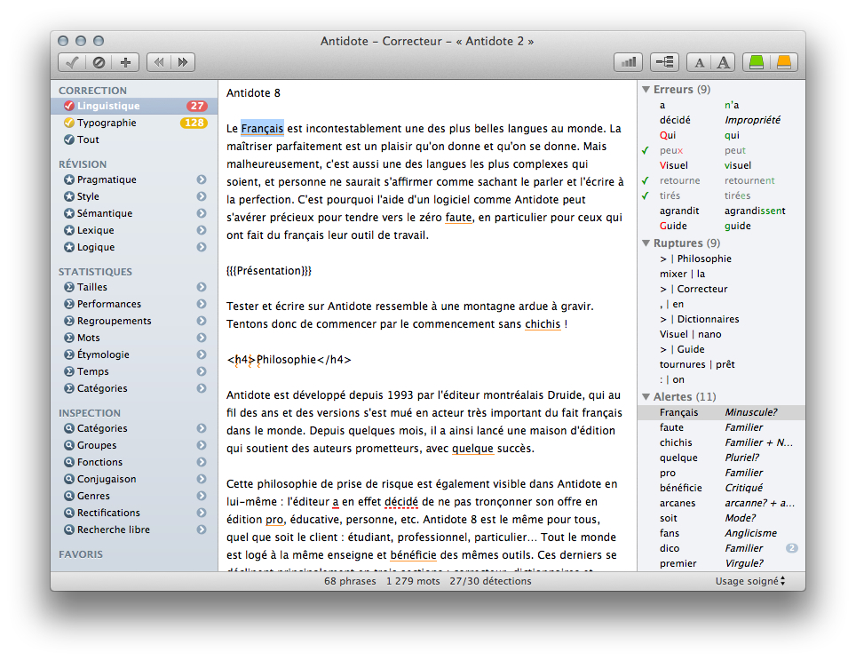This screenshot has width=856, height=661.
Task: Click the yellow Typographie check icon
Action: click(68, 123)
